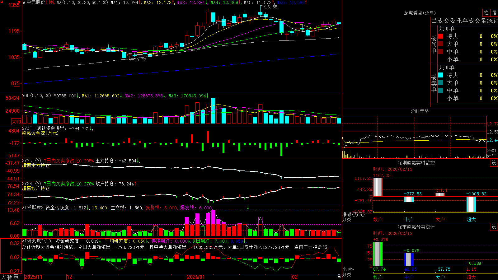Screen dimensions: 498x280
Task: Select the 12 month marker on date axis
Action: pos(70,277)
